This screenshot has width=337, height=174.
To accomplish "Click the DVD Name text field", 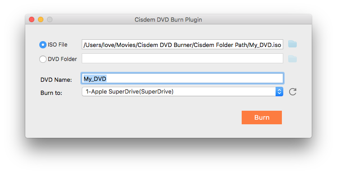I will pos(183,79).
